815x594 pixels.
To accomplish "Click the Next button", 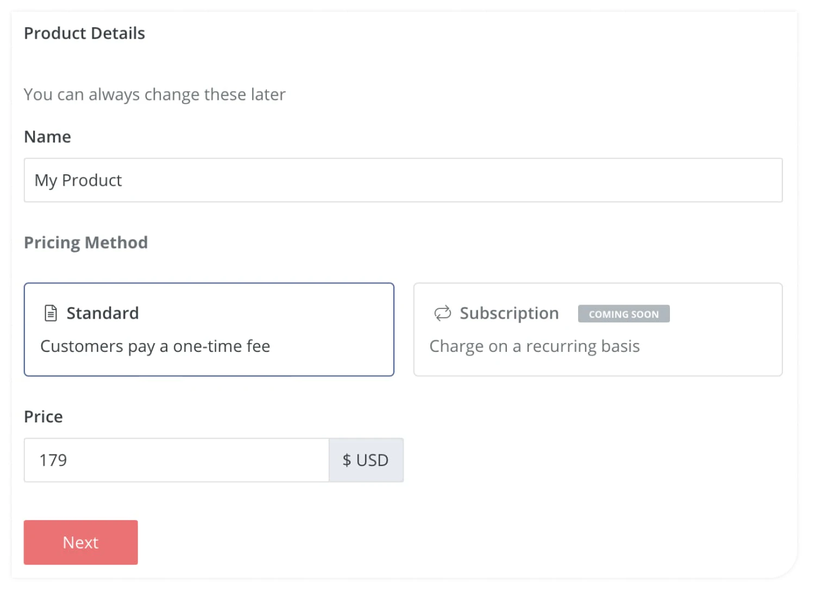I will [x=80, y=542].
